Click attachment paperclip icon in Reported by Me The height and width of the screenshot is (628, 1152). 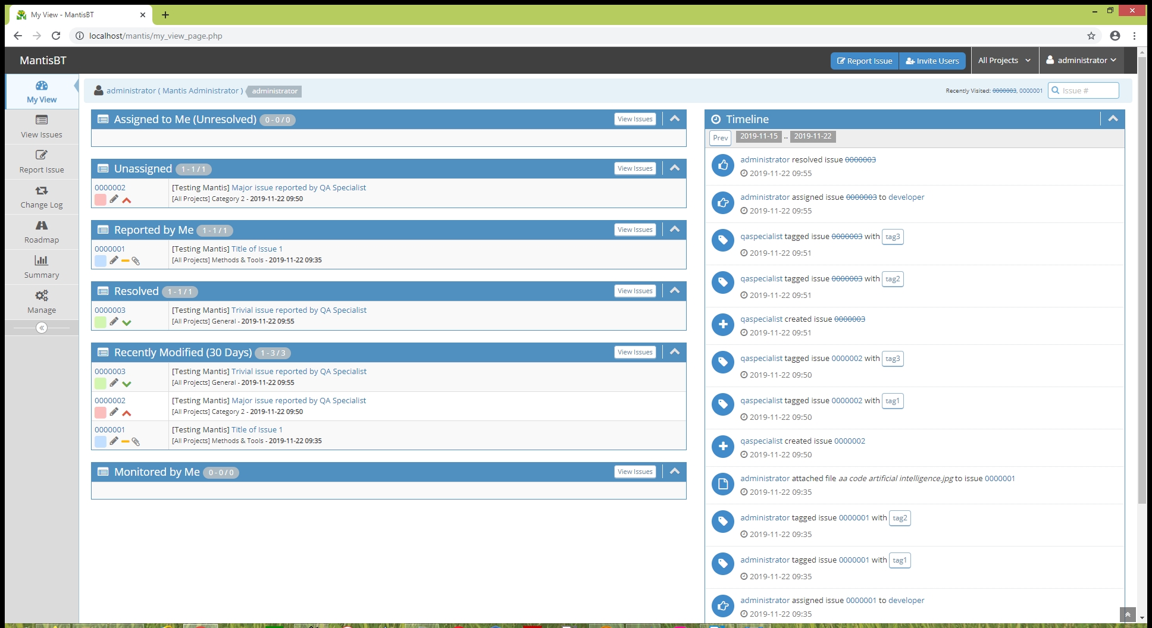136,260
